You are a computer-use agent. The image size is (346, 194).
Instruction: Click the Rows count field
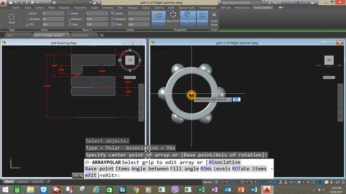coord(97,13)
